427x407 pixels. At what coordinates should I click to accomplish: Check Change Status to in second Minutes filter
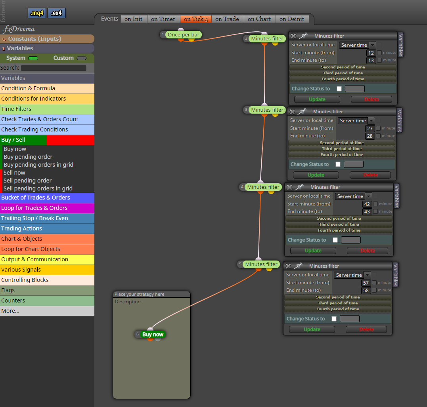(x=338, y=164)
